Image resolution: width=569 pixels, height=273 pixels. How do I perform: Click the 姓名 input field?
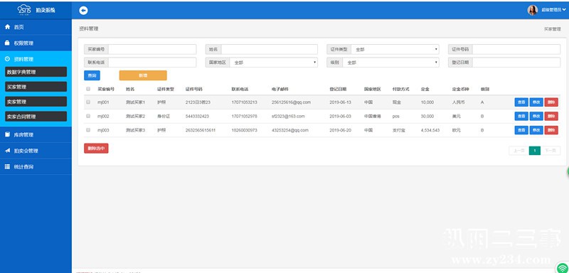[270, 49]
